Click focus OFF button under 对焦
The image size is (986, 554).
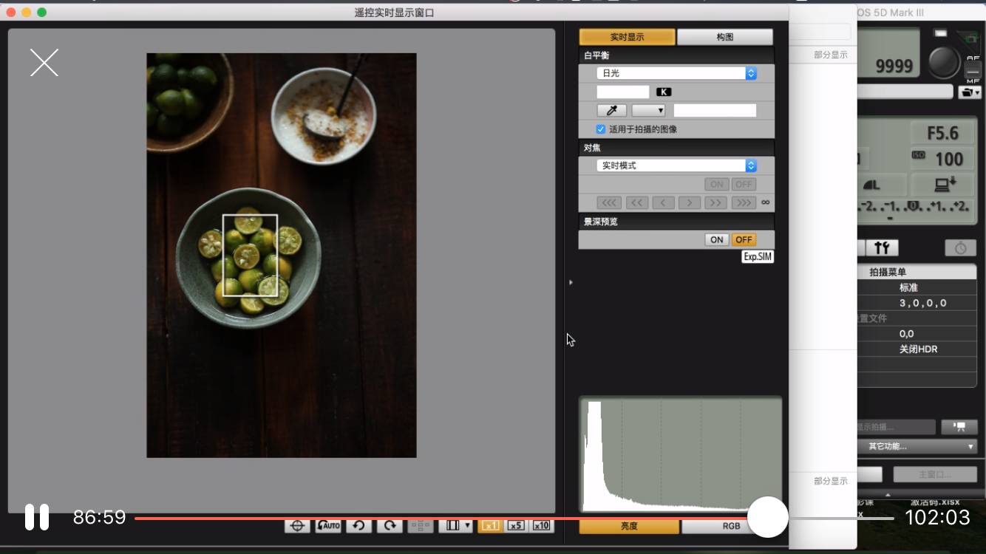744,185
